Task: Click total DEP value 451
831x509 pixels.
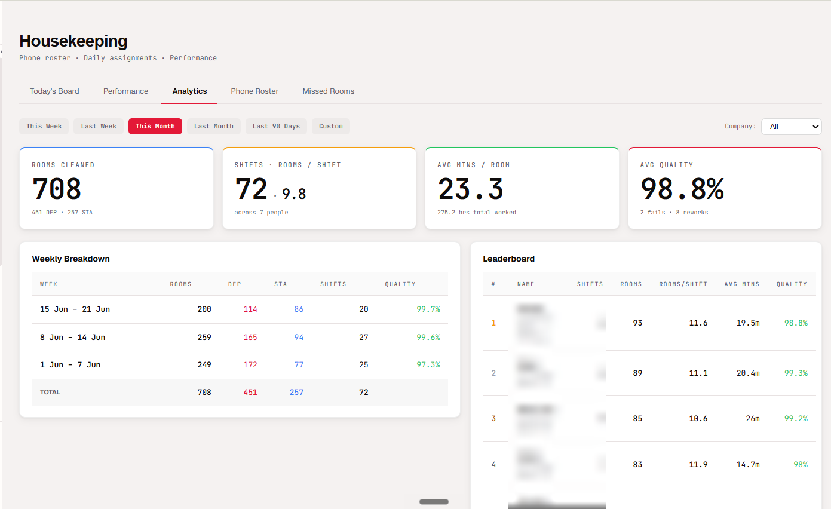Action: tap(250, 393)
